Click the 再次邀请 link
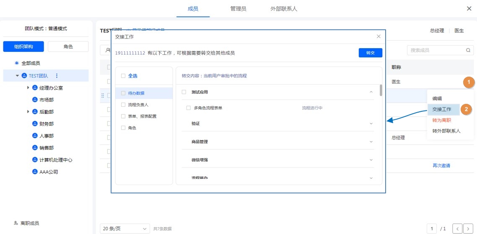This screenshot has height=234, width=477. coord(441,166)
